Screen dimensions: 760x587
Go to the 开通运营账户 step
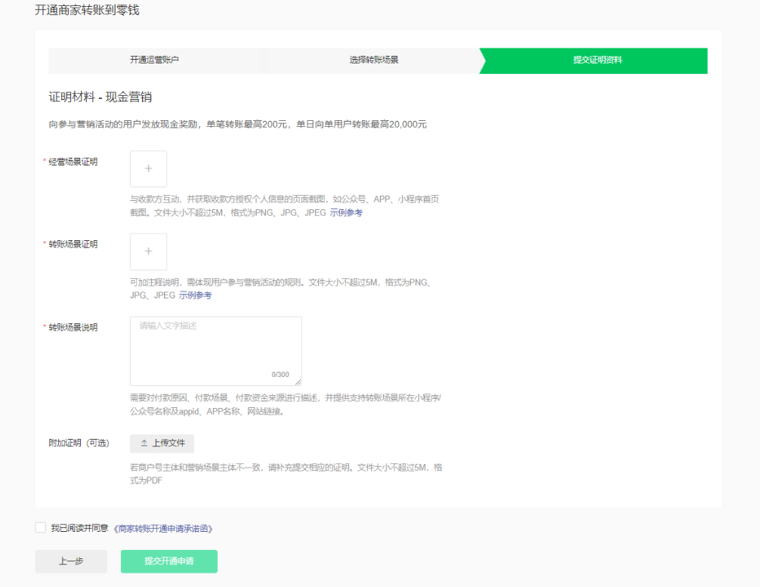[x=154, y=60]
